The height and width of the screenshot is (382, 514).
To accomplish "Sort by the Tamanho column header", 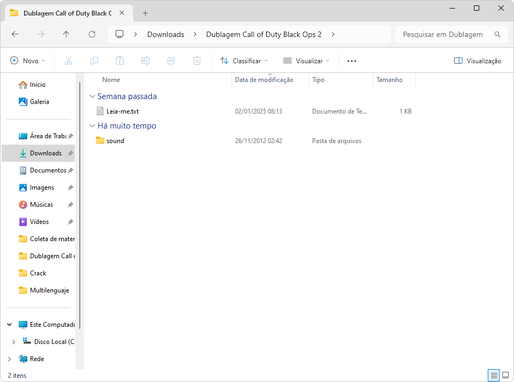I will pyautogui.click(x=389, y=80).
